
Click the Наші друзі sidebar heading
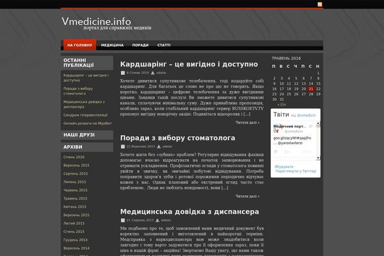point(87,135)
